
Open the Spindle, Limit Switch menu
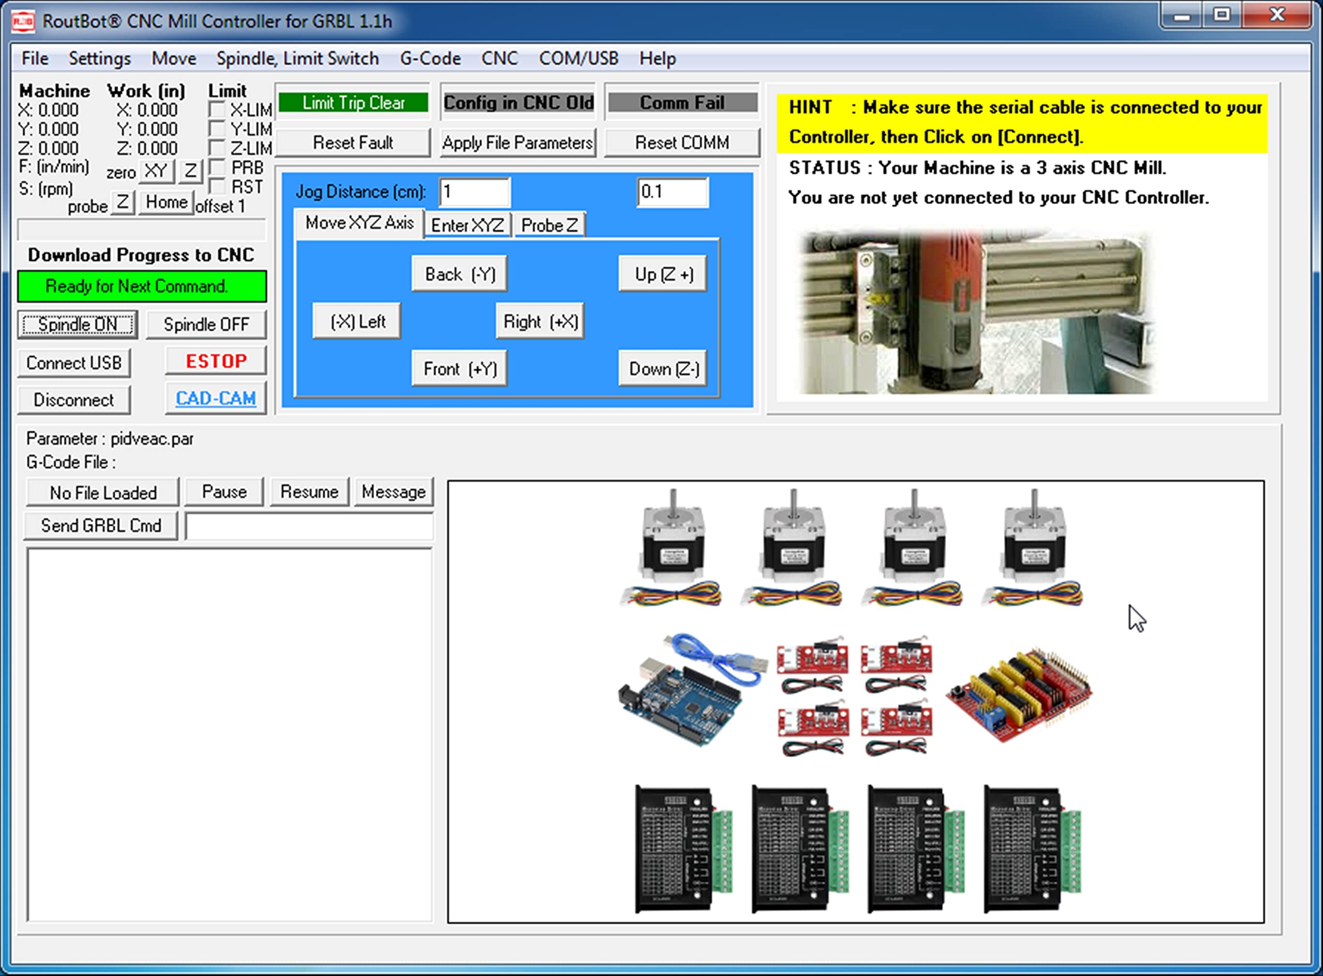coord(298,58)
